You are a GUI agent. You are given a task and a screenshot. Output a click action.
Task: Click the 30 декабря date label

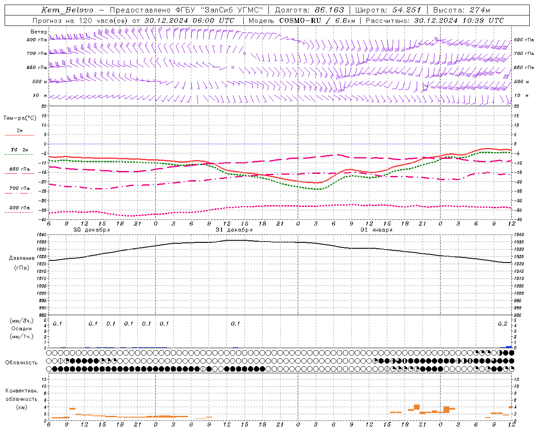(x=92, y=230)
